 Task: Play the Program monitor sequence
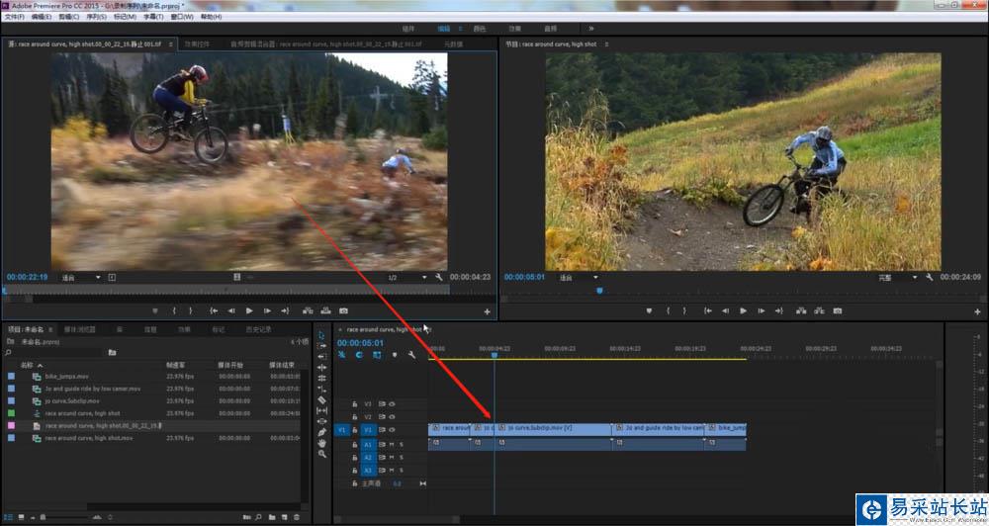coord(743,310)
